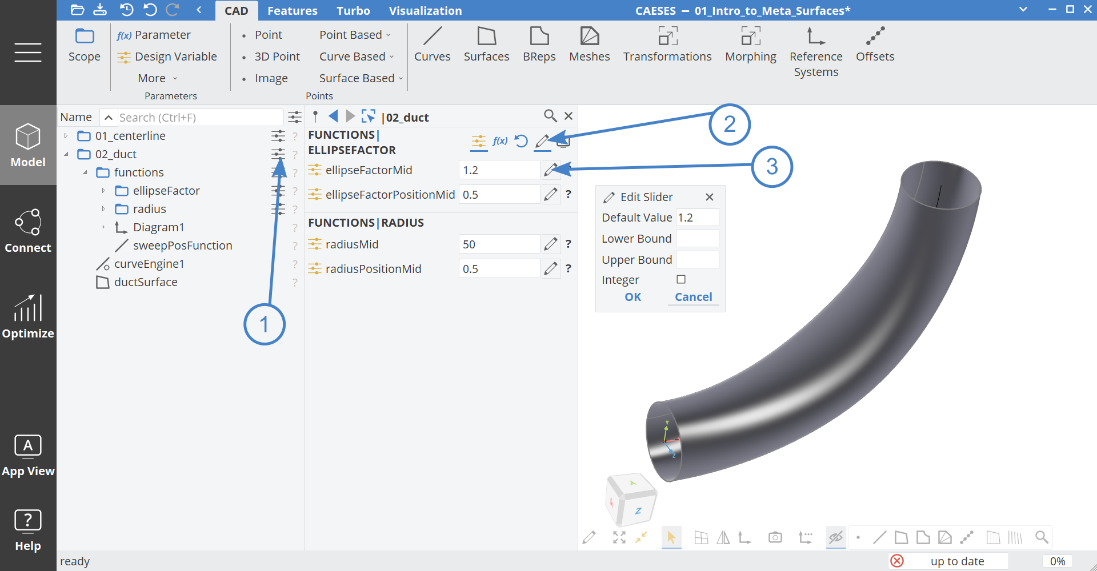Expand the 01_centerline tree folder
Image resolution: width=1097 pixels, height=571 pixels.
66,136
